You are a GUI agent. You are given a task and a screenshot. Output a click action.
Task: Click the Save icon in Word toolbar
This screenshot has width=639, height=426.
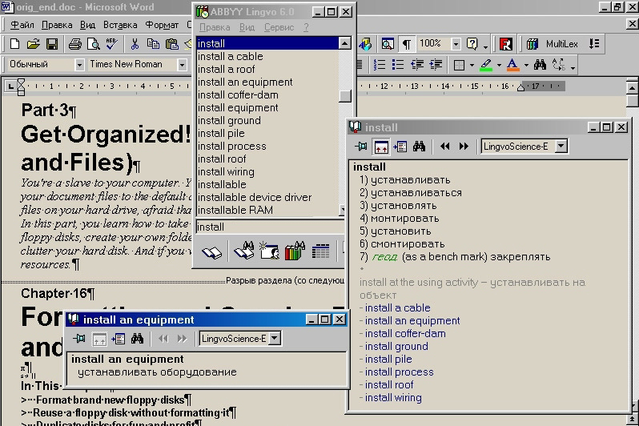51,44
